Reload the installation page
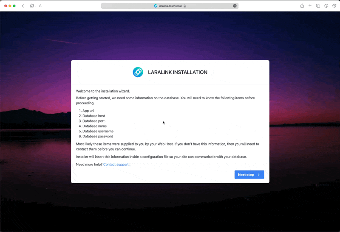This screenshot has width=340, height=232. 40,6
